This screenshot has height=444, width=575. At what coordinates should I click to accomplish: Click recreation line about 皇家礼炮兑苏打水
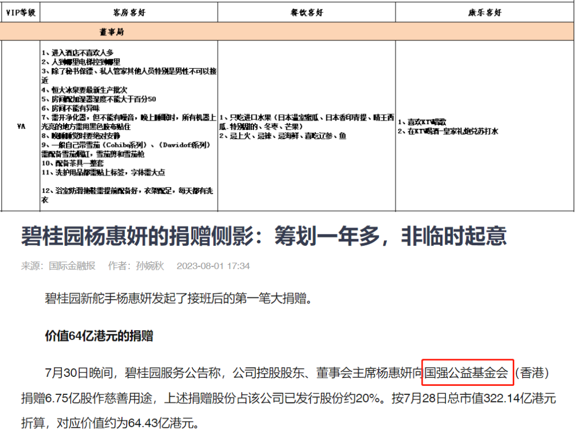click(x=448, y=131)
